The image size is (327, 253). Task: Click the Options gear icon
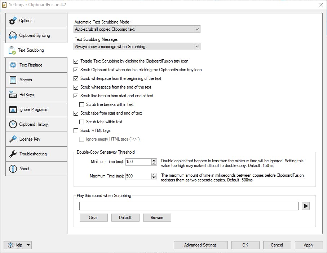tap(13, 21)
